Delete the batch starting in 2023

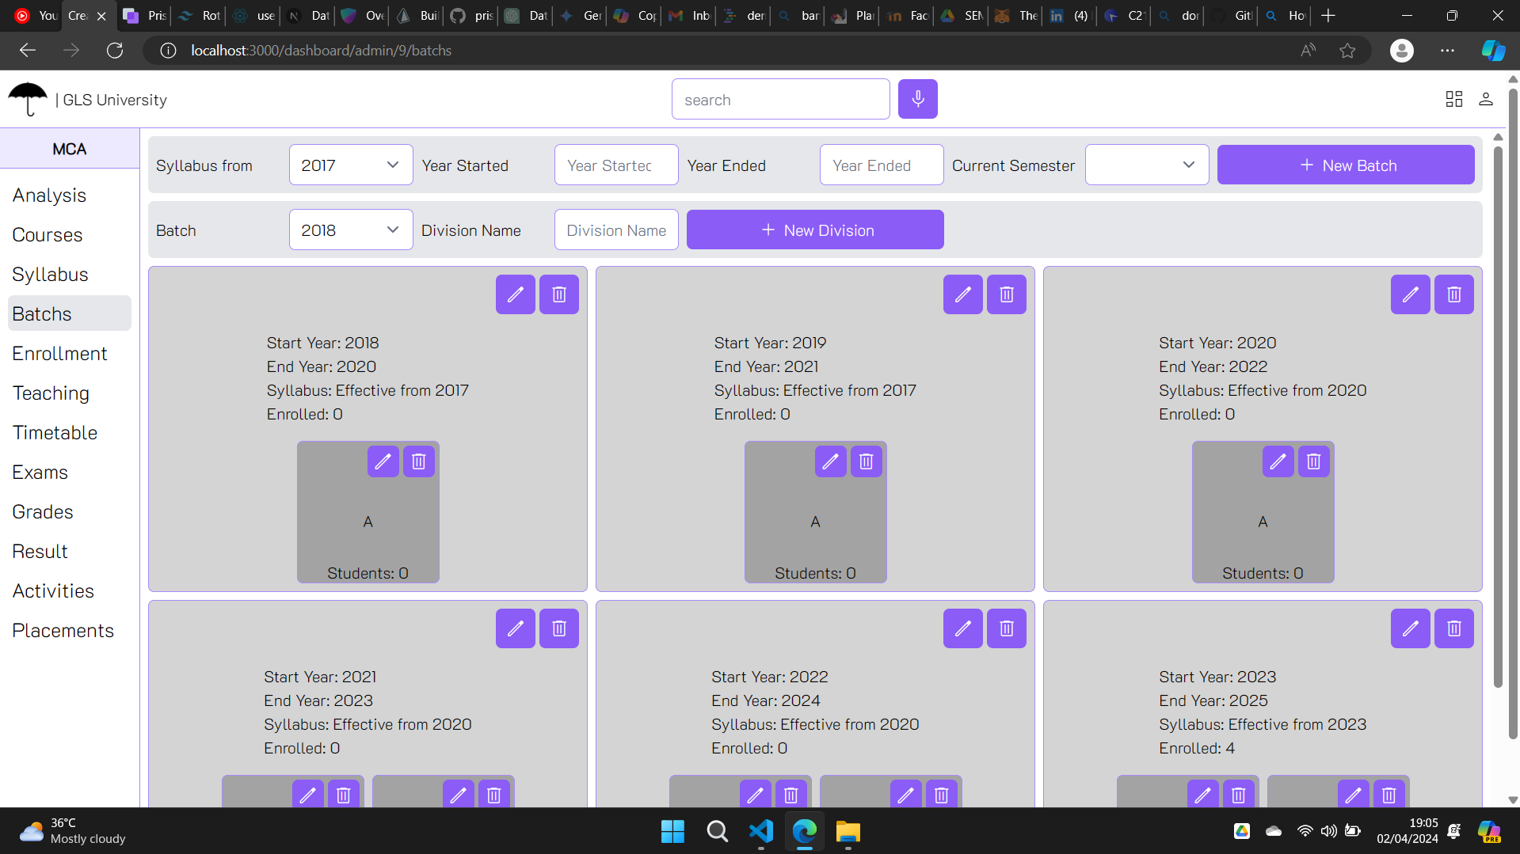point(1453,628)
